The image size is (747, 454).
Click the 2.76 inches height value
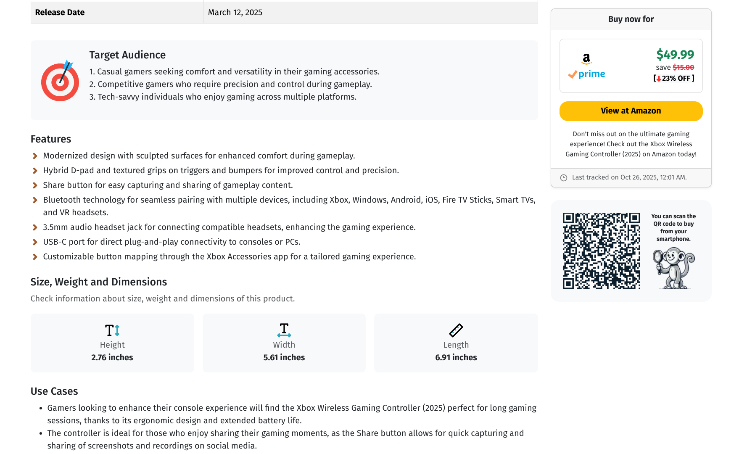(x=112, y=357)
